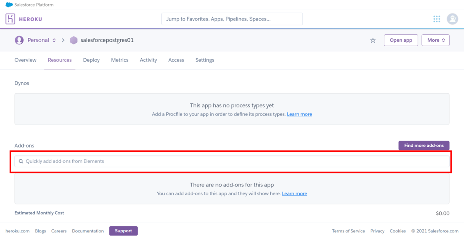Click the Jump to Favorites search box

click(x=232, y=19)
